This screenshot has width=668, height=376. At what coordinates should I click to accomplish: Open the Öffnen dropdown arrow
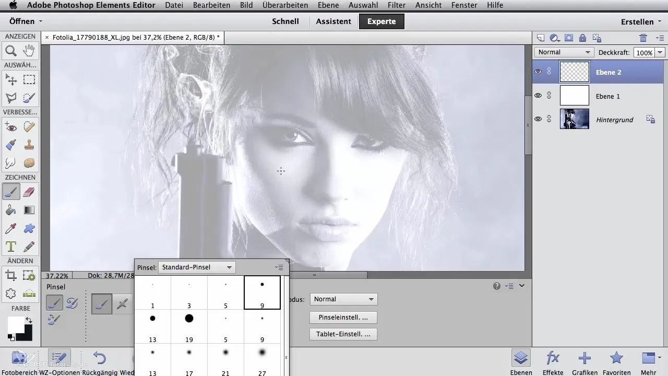[41, 22]
